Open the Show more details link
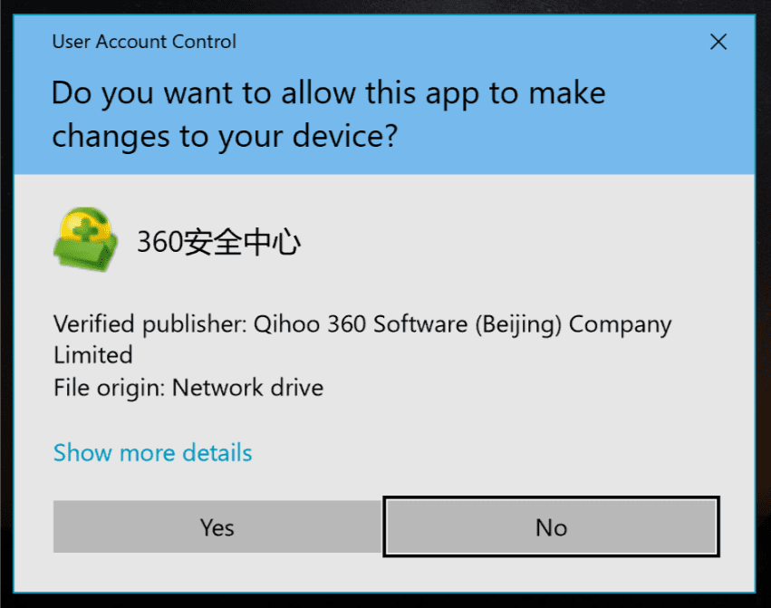This screenshot has height=608, width=771. [x=152, y=452]
